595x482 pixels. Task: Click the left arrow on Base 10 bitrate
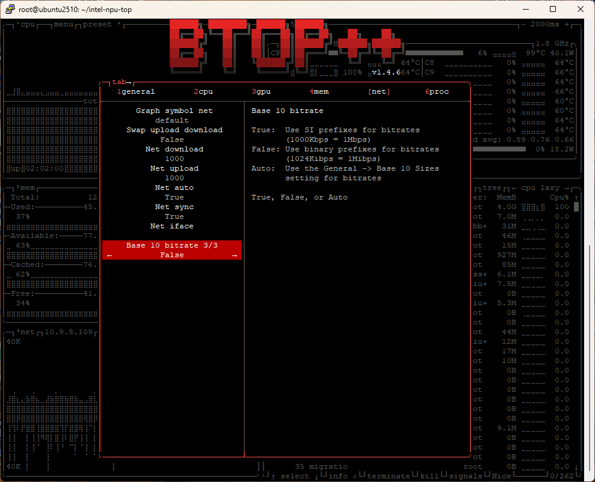point(109,255)
